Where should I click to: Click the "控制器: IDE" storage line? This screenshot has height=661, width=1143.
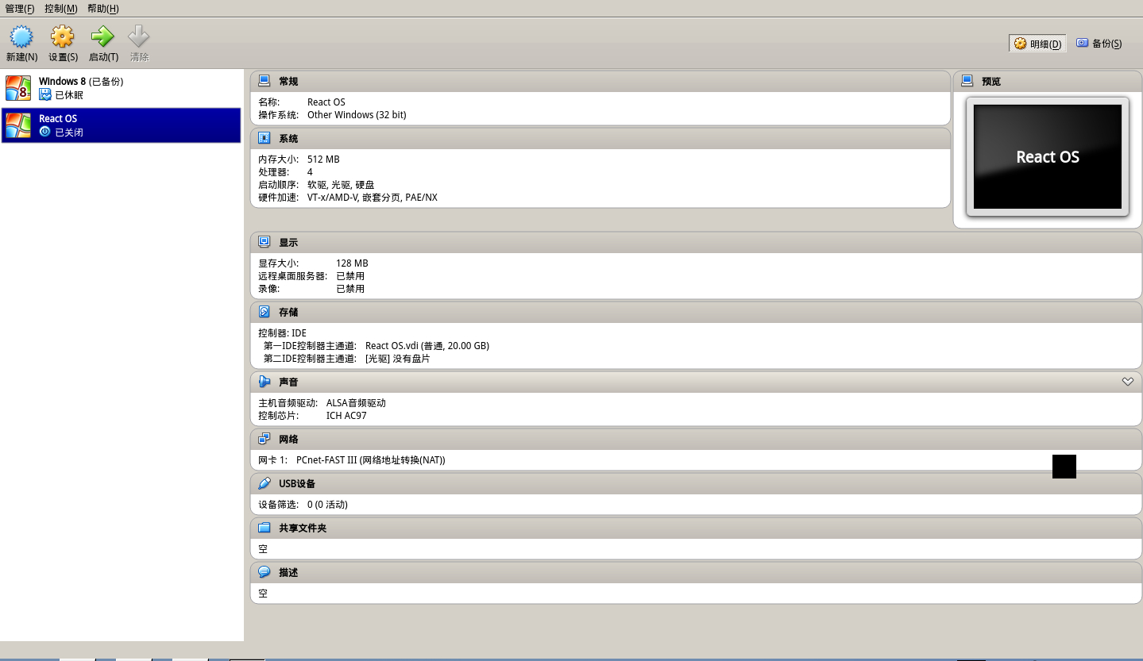tap(282, 333)
